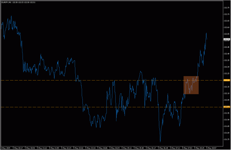
Task: Click the EURJPY,M1 chart title text
Action: pyautogui.click(x=6, y=2)
